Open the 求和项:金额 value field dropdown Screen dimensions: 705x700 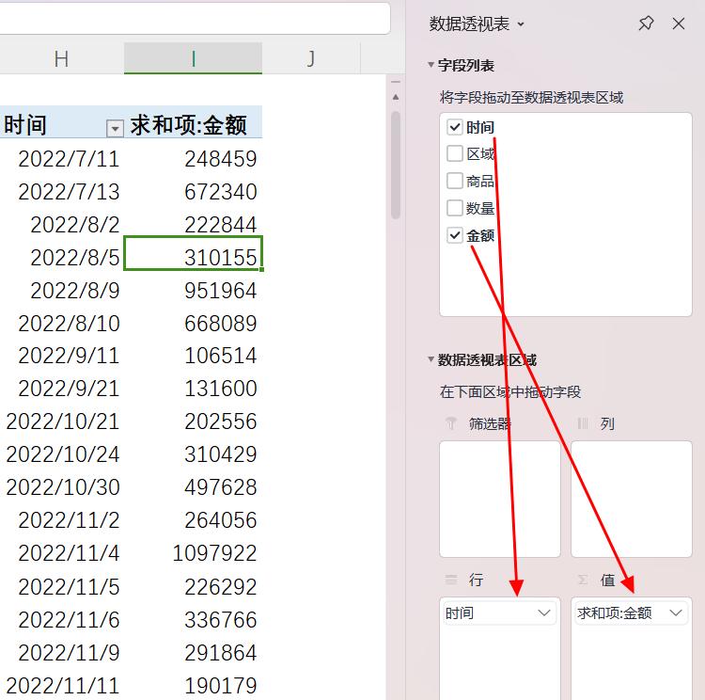(x=676, y=613)
